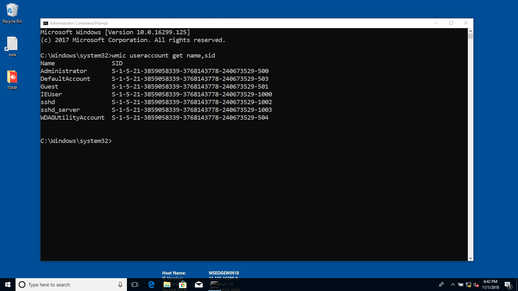Click the empty C:\Windows\system32> prompt
This screenshot has width=518, height=291.
76,141
